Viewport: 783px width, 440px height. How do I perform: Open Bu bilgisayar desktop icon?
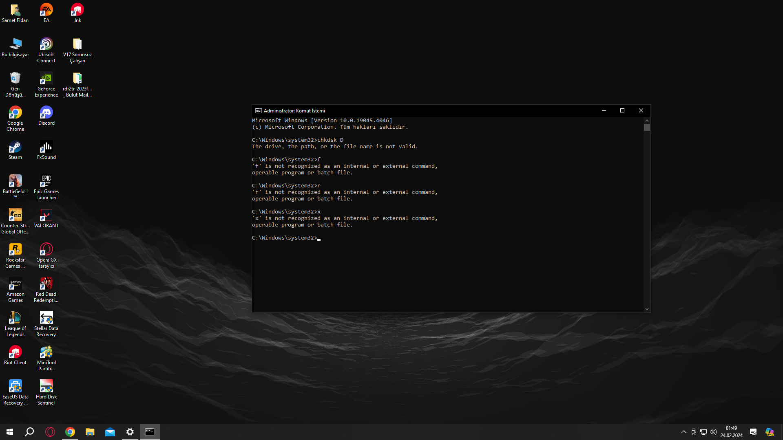pos(15,47)
